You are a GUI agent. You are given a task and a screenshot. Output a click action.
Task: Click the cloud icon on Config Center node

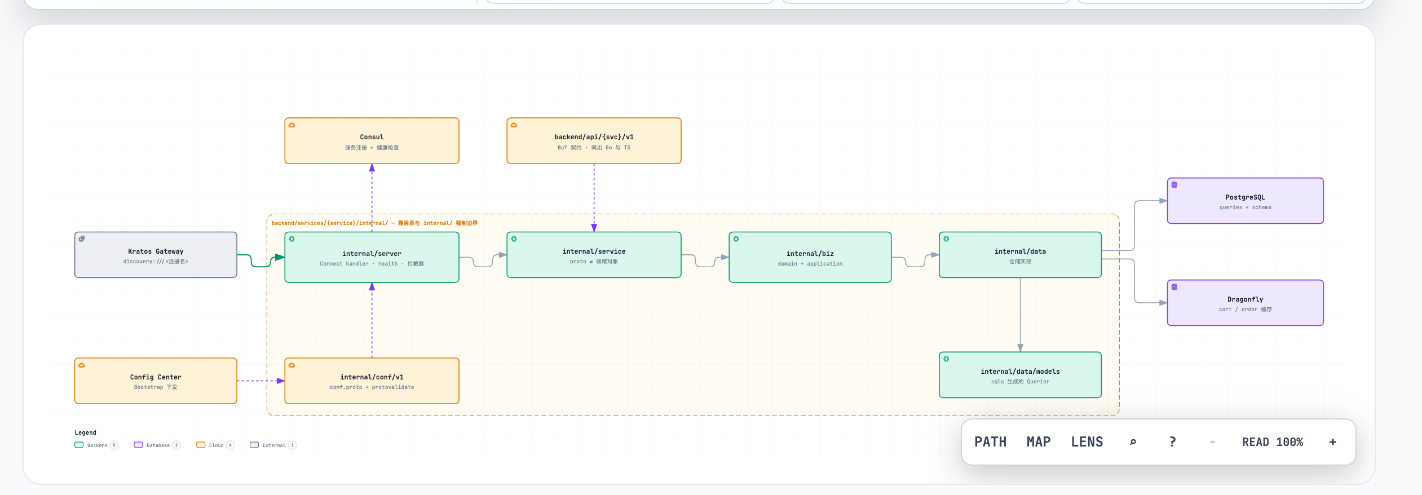82,365
